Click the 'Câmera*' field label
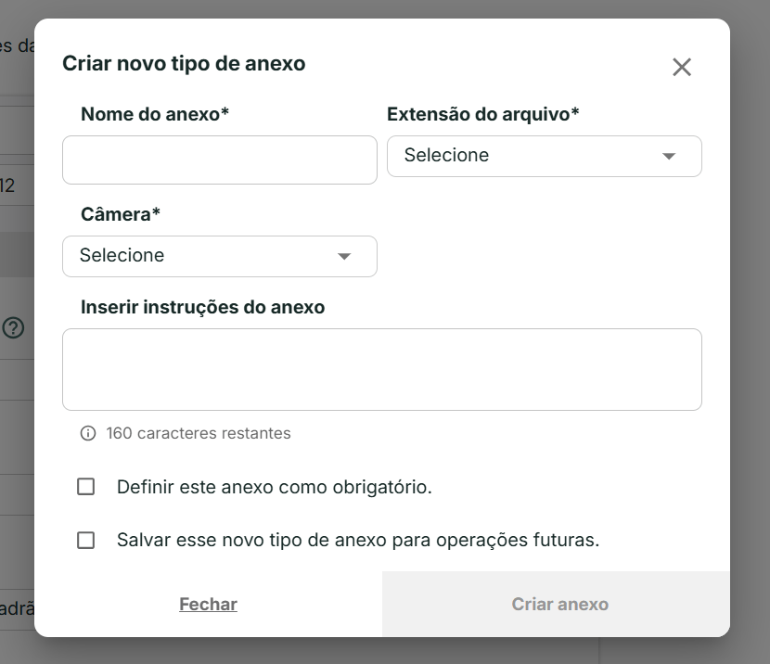 coord(121,215)
